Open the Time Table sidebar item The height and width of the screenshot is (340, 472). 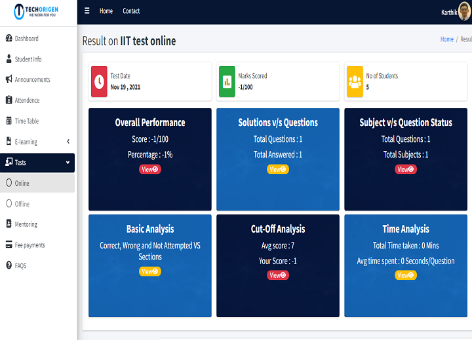(x=27, y=121)
